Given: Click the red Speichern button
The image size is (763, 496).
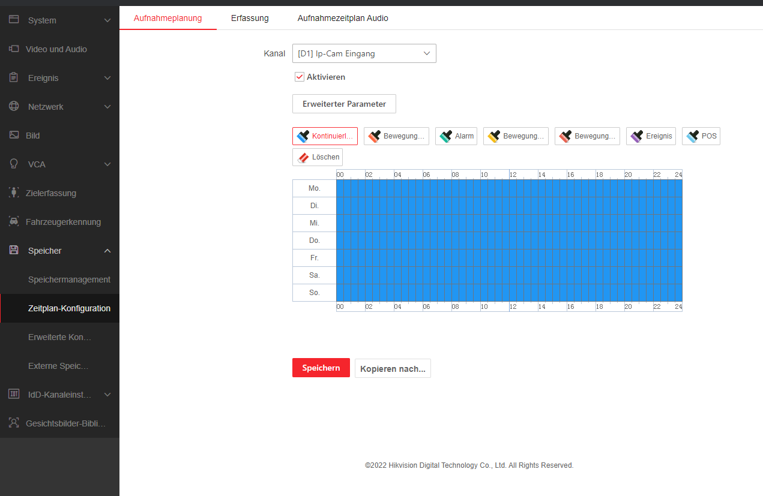Looking at the screenshot, I should [x=321, y=368].
